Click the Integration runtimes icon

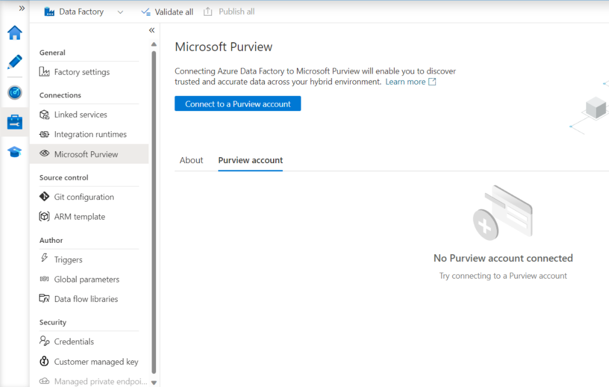tap(44, 134)
